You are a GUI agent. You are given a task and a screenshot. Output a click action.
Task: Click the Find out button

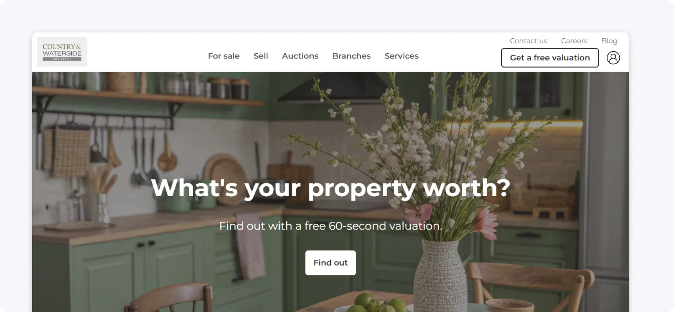(x=330, y=263)
